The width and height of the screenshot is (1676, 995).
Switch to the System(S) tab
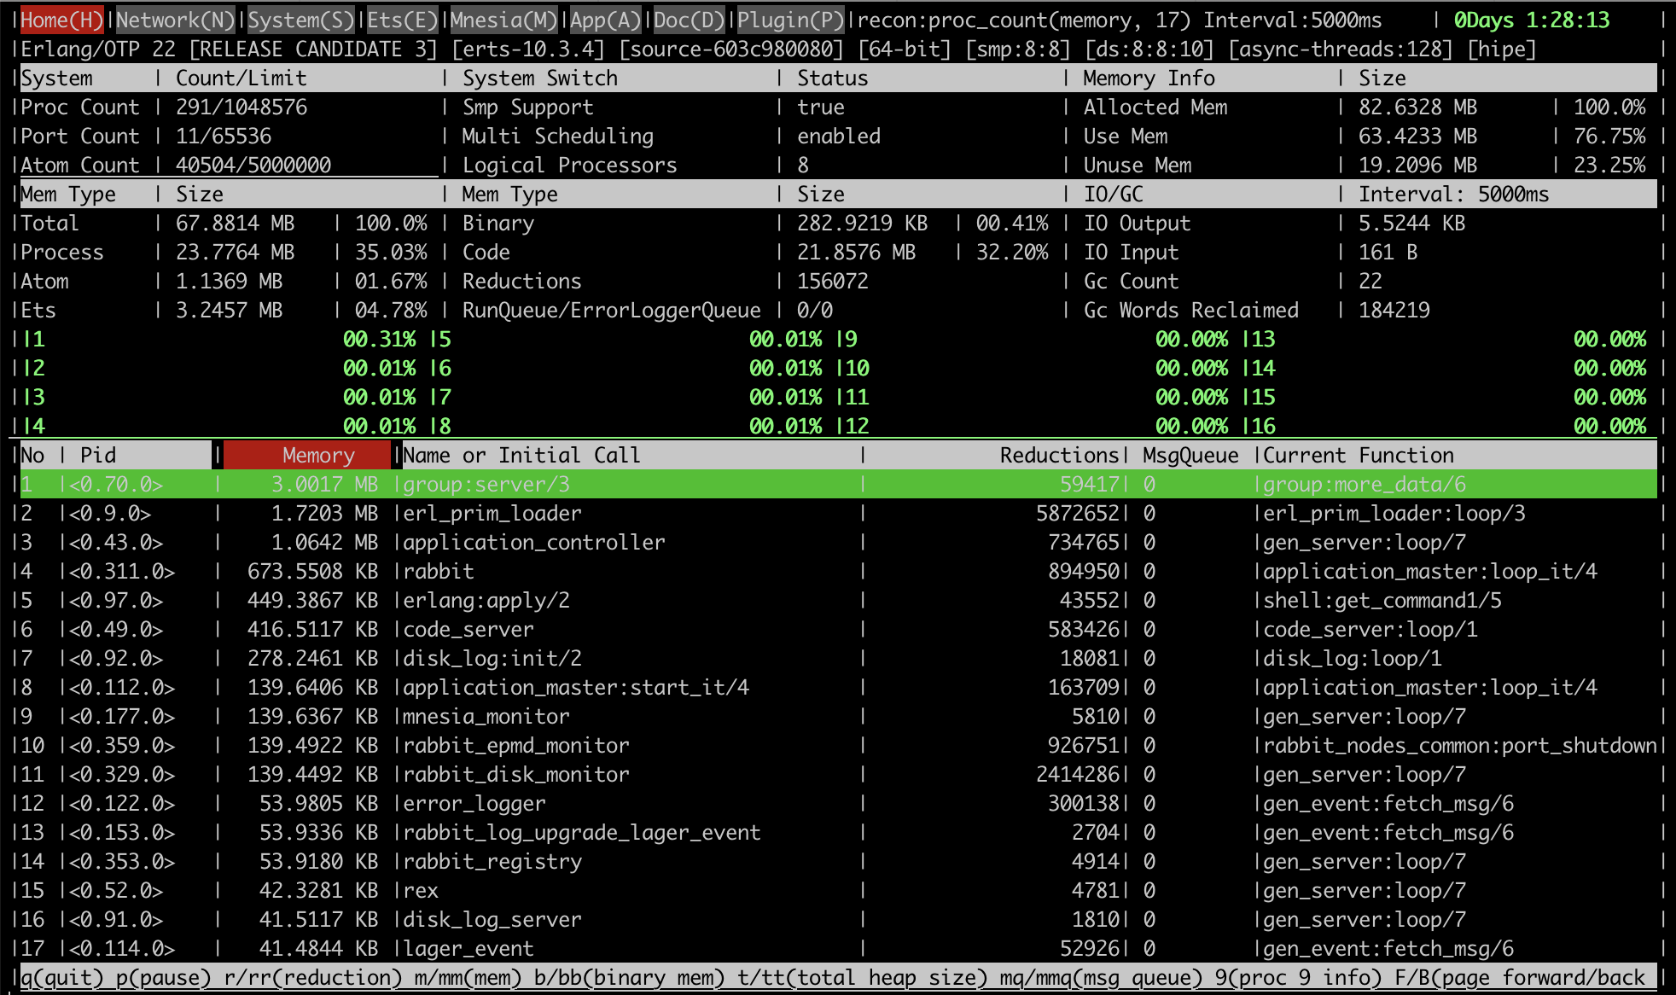(x=300, y=20)
